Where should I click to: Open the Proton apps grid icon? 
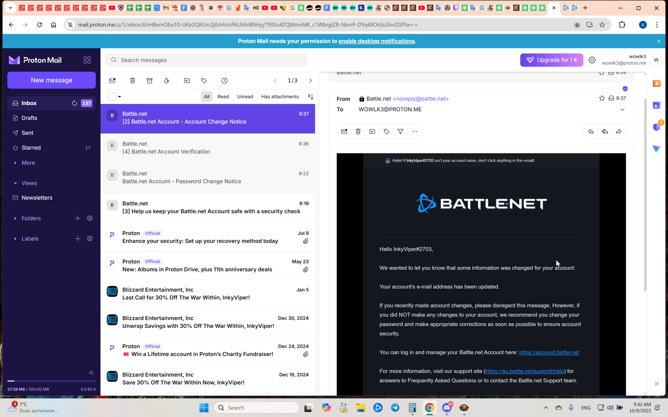87,60
